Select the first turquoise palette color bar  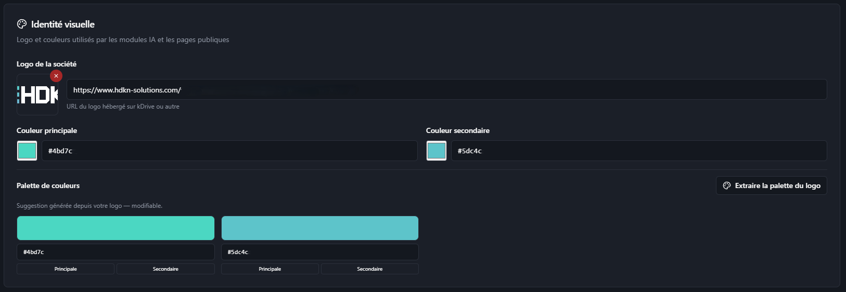point(116,228)
